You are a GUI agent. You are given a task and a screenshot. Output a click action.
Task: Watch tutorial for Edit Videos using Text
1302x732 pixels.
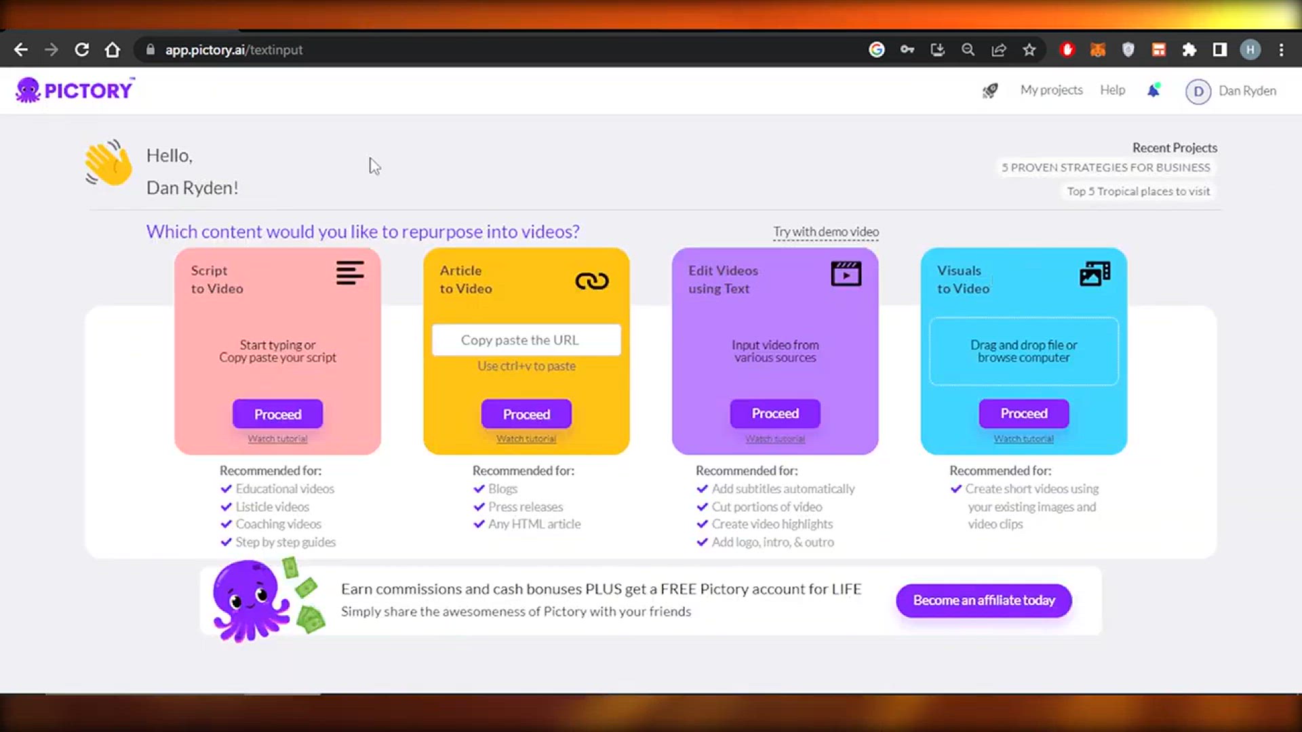[775, 439]
